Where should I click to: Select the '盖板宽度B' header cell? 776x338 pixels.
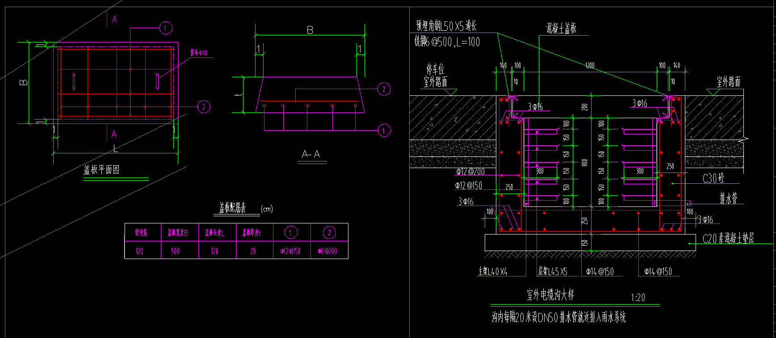[x=178, y=232]
